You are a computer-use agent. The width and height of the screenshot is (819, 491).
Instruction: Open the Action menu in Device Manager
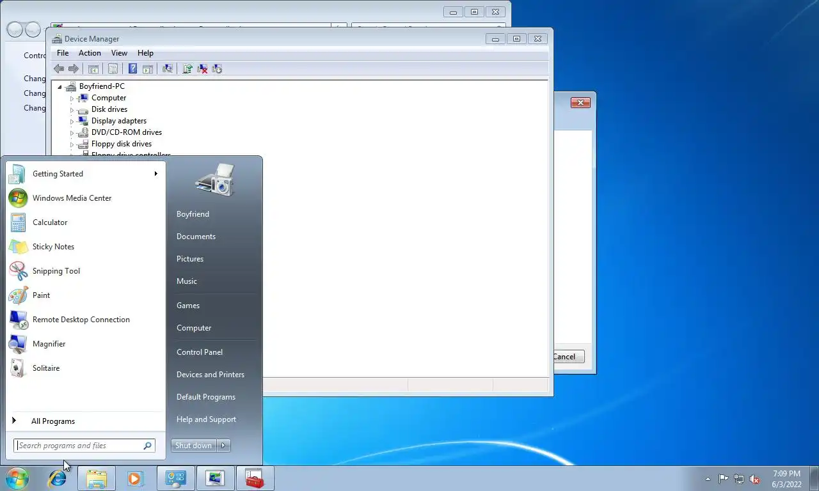90,53
